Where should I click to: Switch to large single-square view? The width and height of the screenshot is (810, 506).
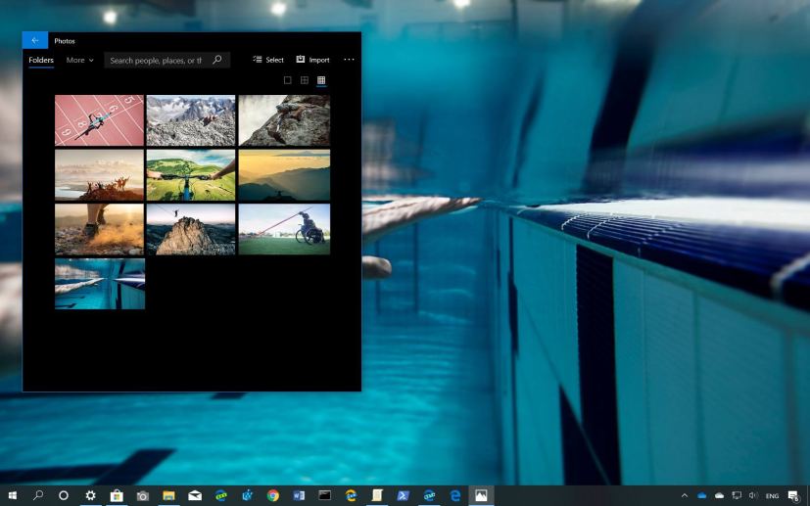click(x=288, y=80)
